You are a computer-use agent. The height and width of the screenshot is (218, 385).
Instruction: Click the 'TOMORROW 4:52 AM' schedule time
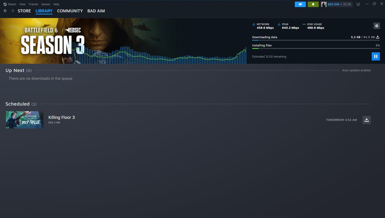tap(341, 120)
